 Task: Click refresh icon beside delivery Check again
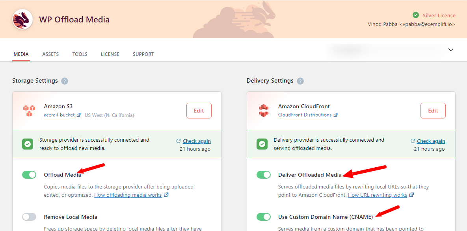click(x=413, y=141)
